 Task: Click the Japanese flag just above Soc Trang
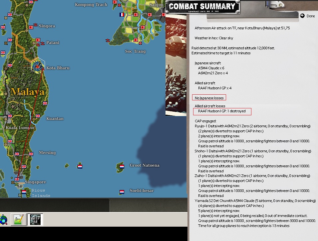pos(136,40)
